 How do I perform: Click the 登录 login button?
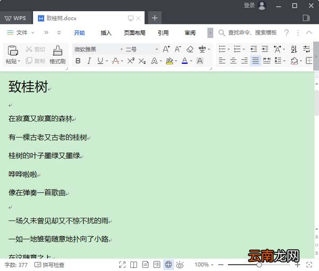(x=249, y=5)
